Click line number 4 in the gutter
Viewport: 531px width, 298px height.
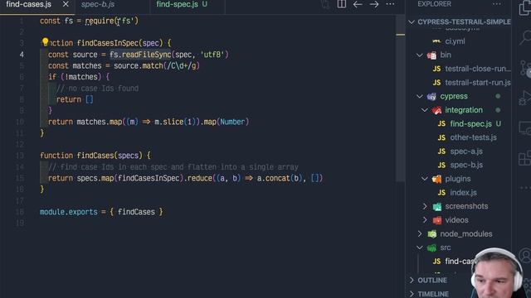pos(22,55)
